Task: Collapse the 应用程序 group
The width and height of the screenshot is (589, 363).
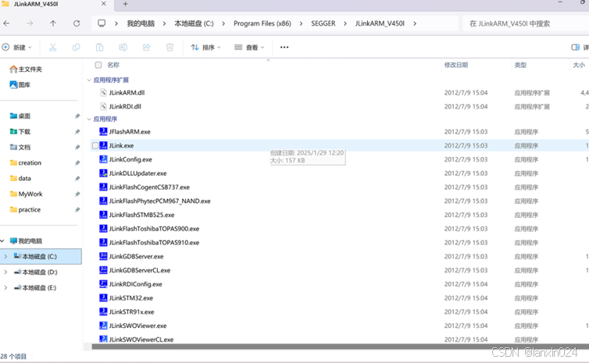Action: pos(89,119)
